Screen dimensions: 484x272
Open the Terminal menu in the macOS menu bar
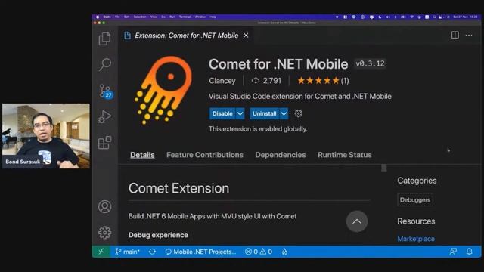click(185, 17)
